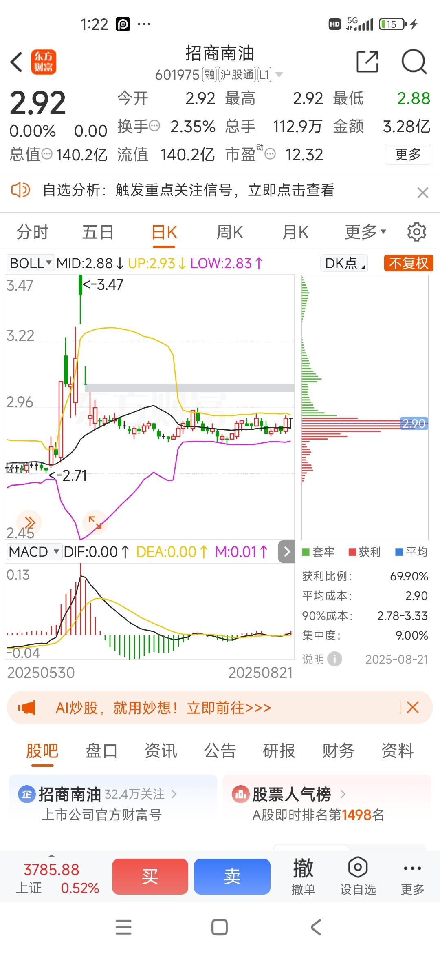Tap the speaker icon in 自选分析 banner
Image resolution: width=440 pixels, height=955 pixels.
20,190
